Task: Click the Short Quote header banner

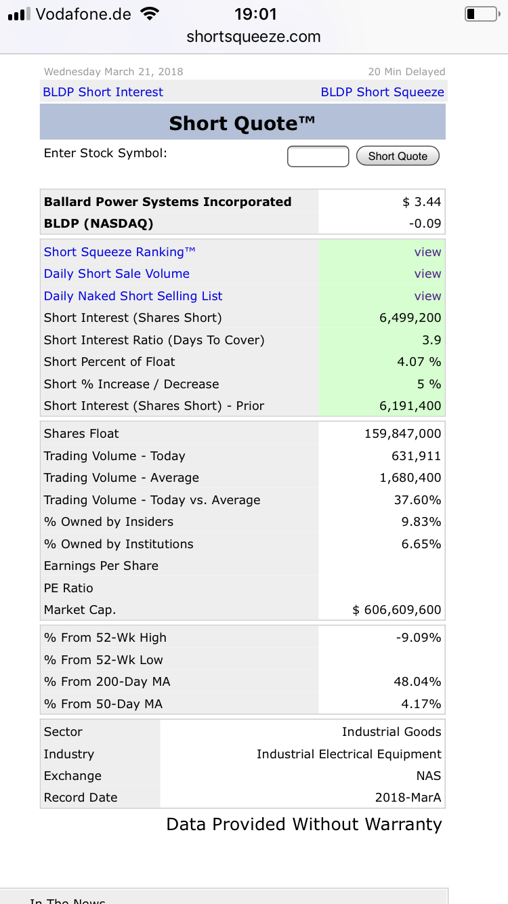Action: pyautogui.click(x=242, y=123)
